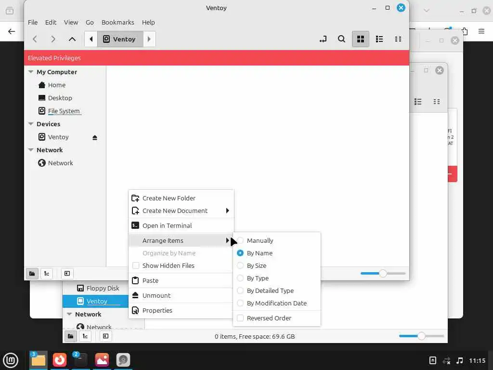This screenshot has height=370, width=493.
Task: Eject the Ventoy device in the sidebar
Action: coord(95,137)
